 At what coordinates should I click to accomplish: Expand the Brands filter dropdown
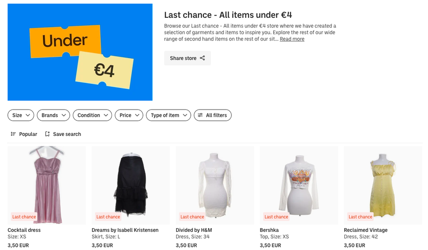pyautogui.click(x=53, y=115)
